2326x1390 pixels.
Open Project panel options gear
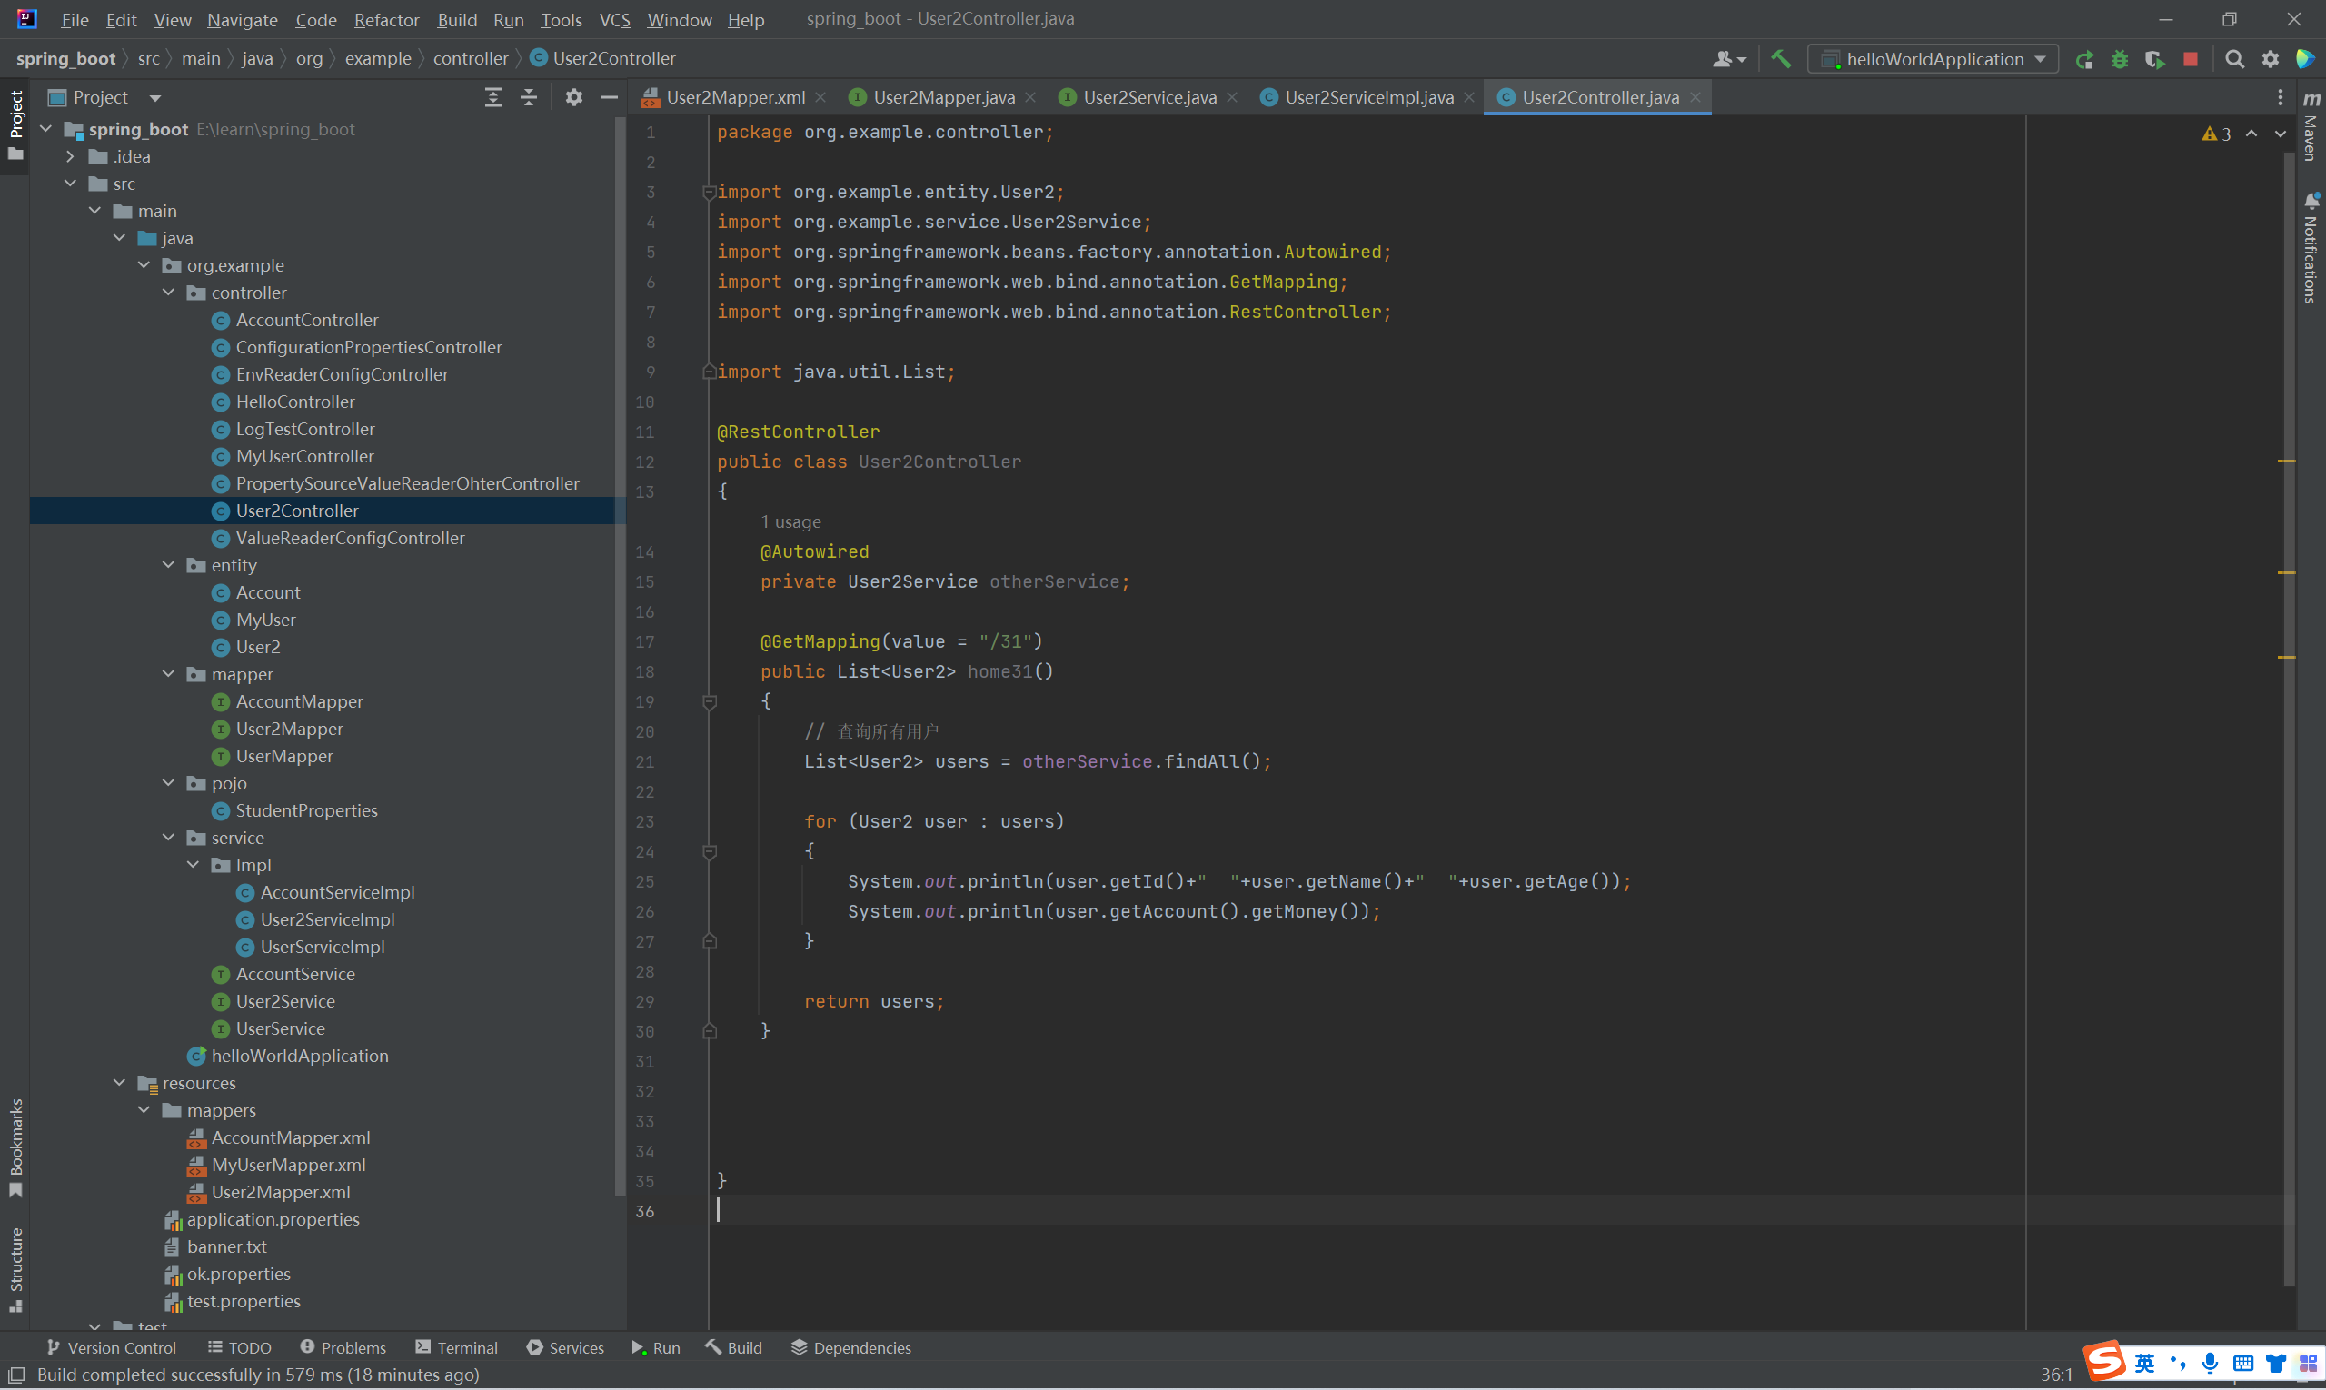[x=573, y=97]
